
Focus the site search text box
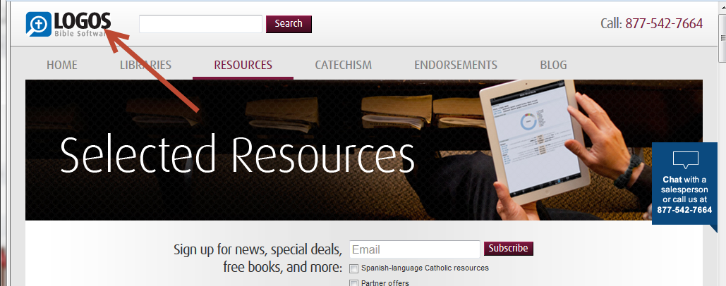[201, 24]
